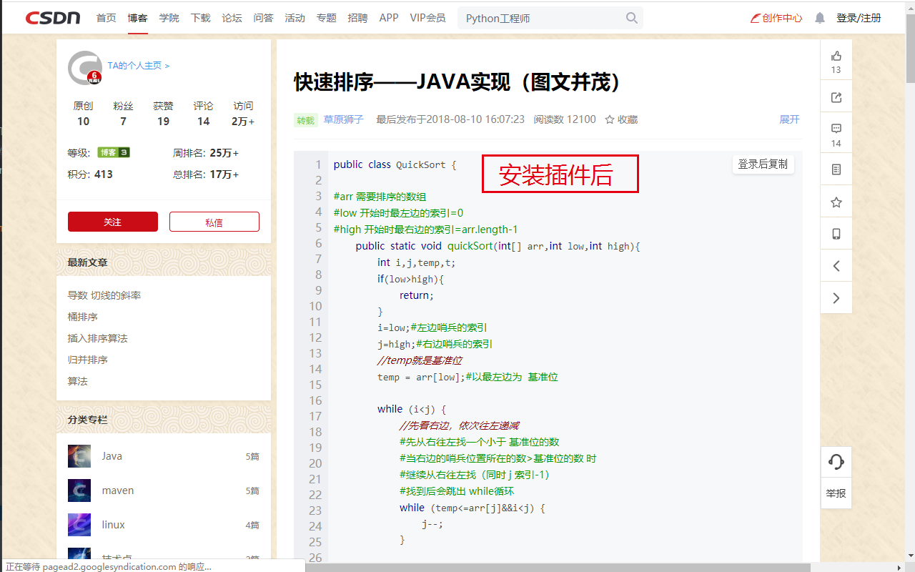
Task: Click the mobile phone icon in sidebar
Action: [836, 234]
